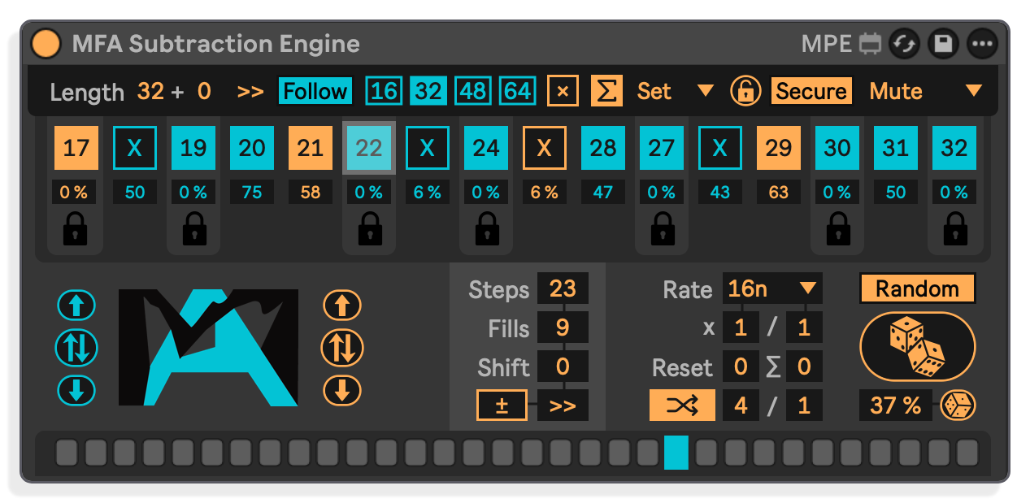Toggle the plus-minus button under Shift
Image resolution: width=1030 pixels, height=503 pixels.
click(502, 405)
